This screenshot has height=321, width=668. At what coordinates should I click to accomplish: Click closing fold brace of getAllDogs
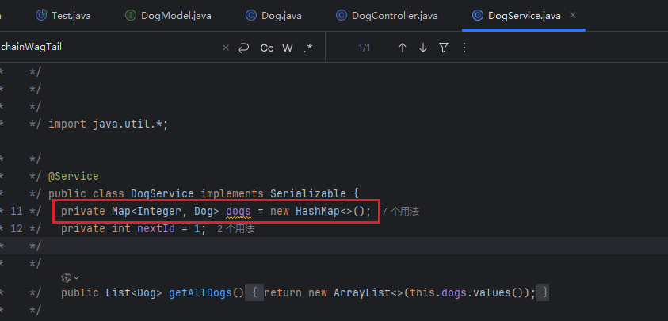pos(544,293)
